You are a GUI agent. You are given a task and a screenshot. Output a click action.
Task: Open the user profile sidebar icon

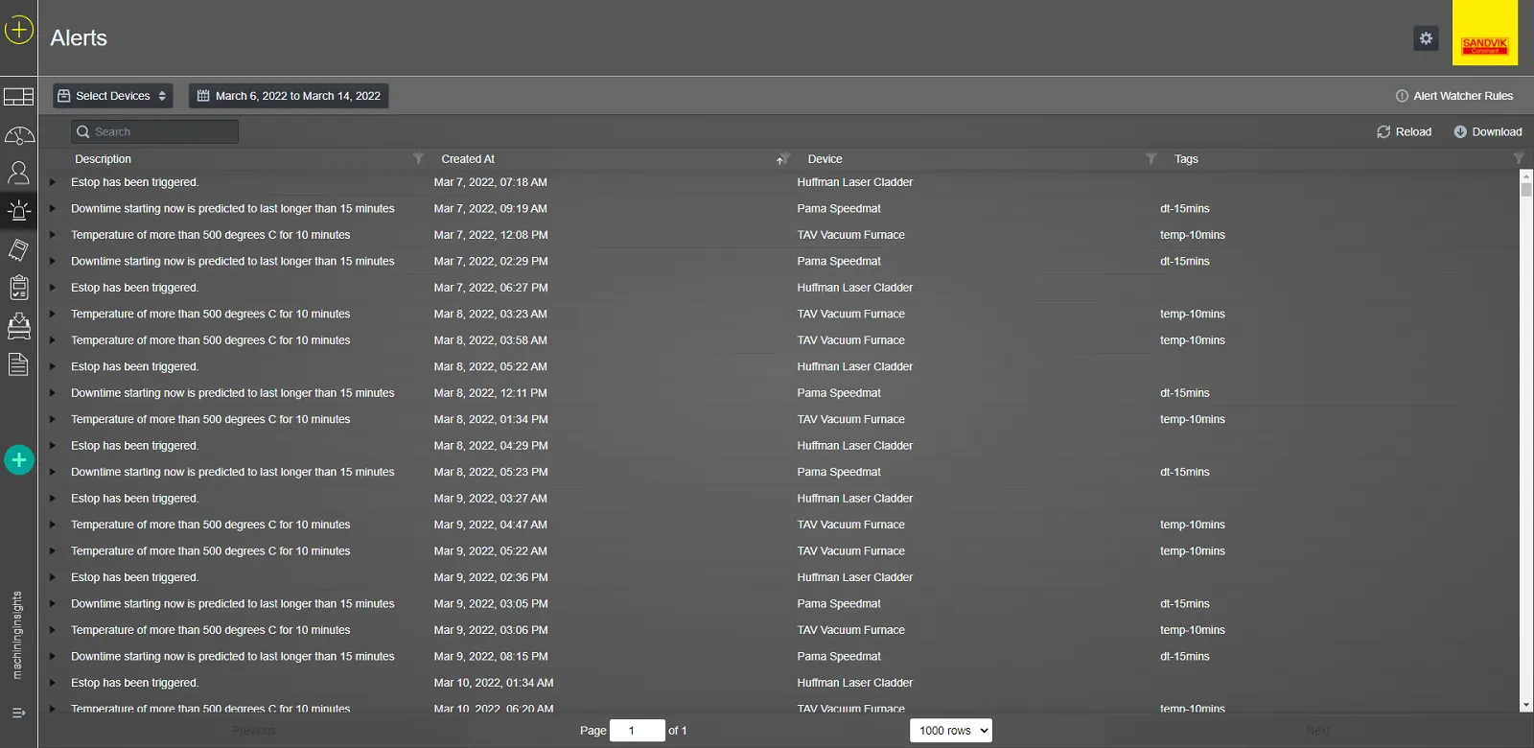point(18,173)
